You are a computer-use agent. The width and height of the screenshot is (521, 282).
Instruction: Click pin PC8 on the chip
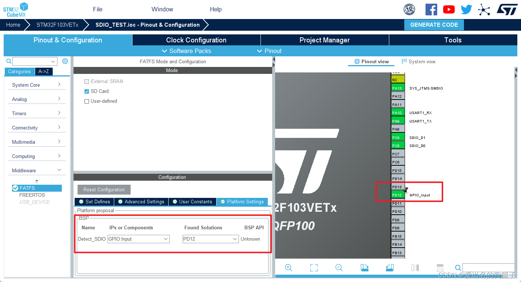coord(398,146)
